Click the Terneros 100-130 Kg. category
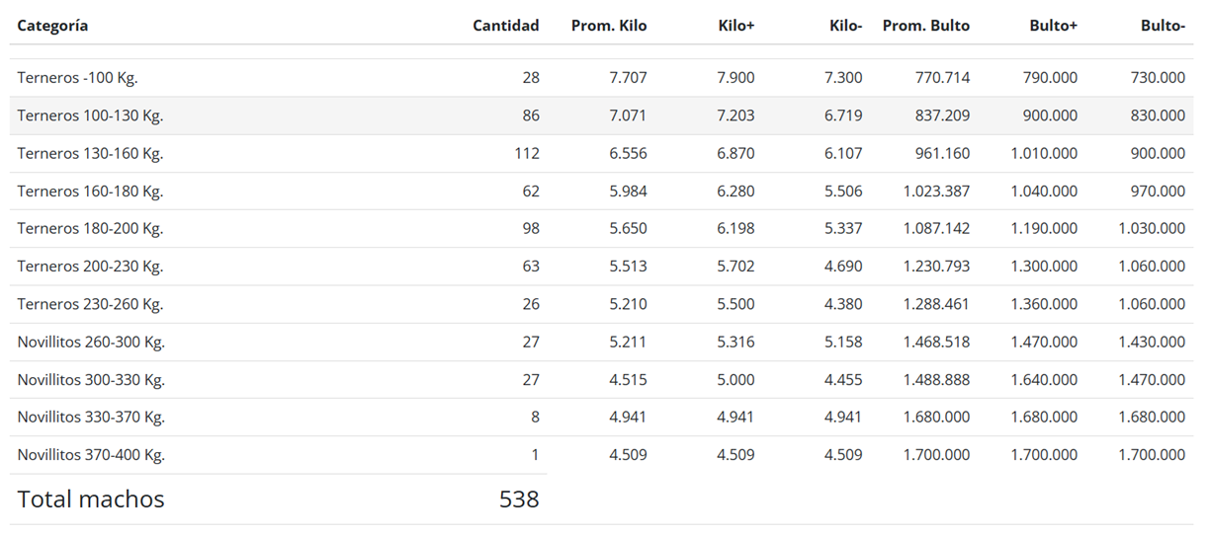 tap(90, 115)
